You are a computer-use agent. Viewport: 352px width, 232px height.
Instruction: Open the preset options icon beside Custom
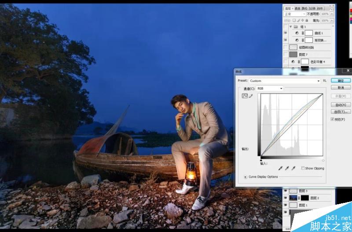point(325,81)
